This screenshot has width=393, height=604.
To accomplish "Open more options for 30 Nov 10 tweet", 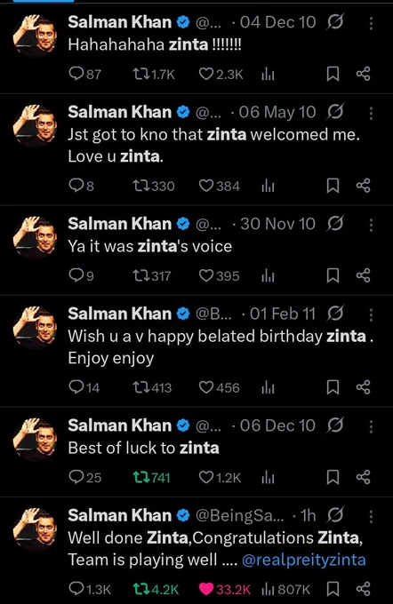I will click(x=371, y=226).
